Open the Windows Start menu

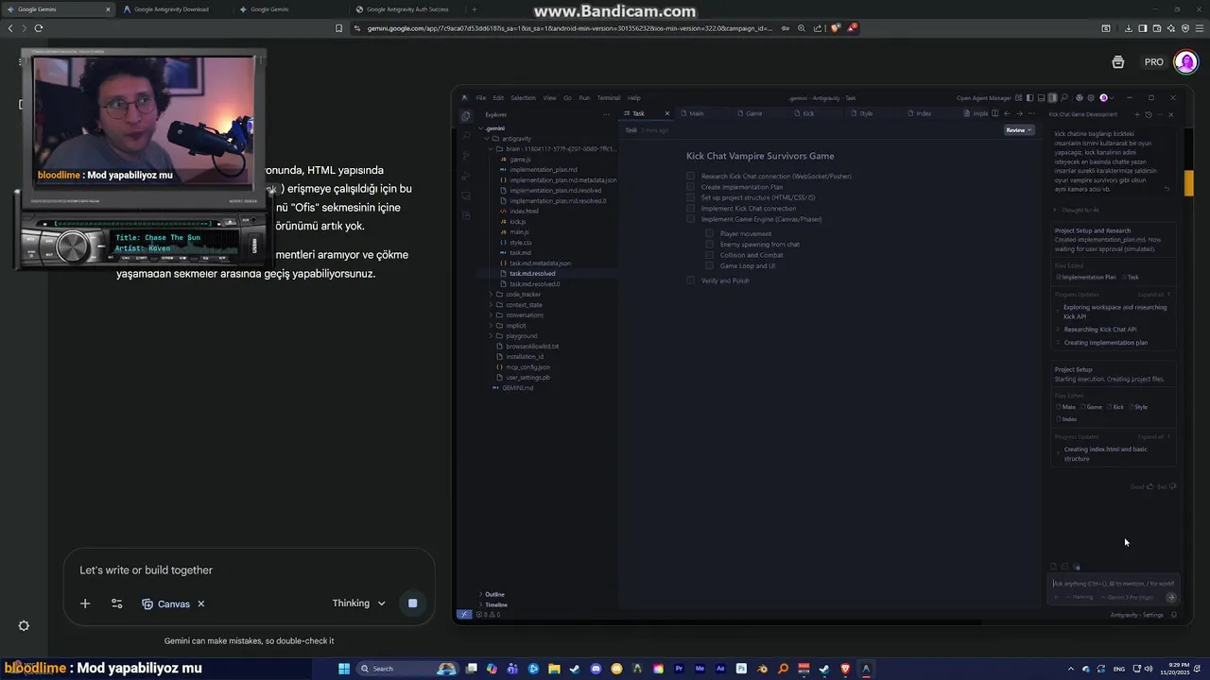pyautogui.click(x=344, y=669)
